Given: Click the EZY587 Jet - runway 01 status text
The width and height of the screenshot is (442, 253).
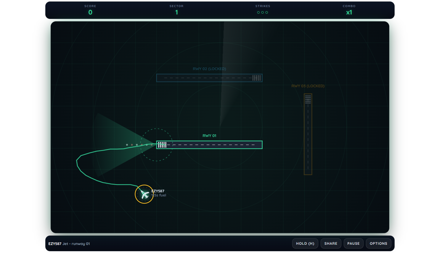Looking at the screenshot, I should click(69, 244).
